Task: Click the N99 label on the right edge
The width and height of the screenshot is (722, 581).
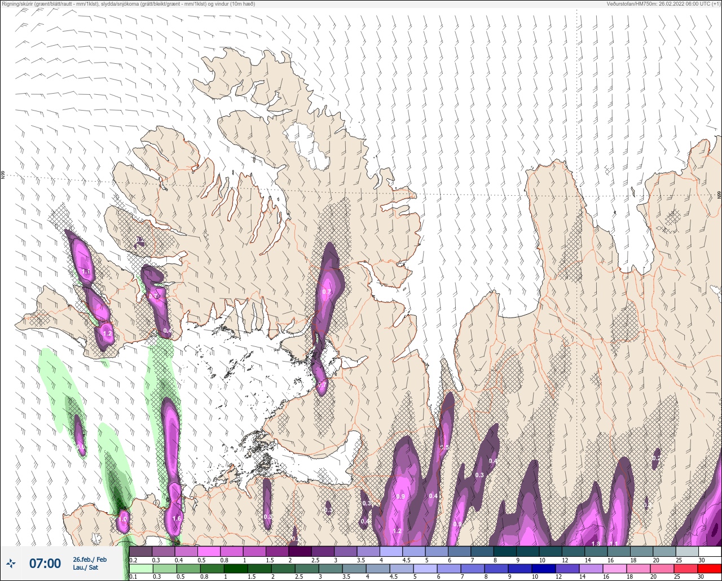Action: [719, 195]
